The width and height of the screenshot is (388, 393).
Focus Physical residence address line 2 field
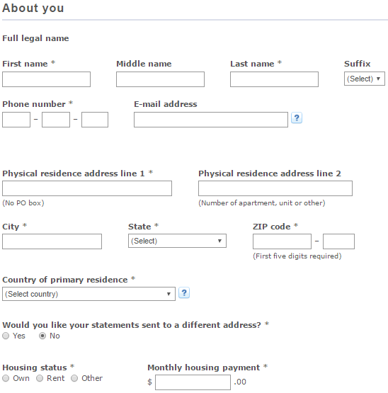click(x=275, y=188)
